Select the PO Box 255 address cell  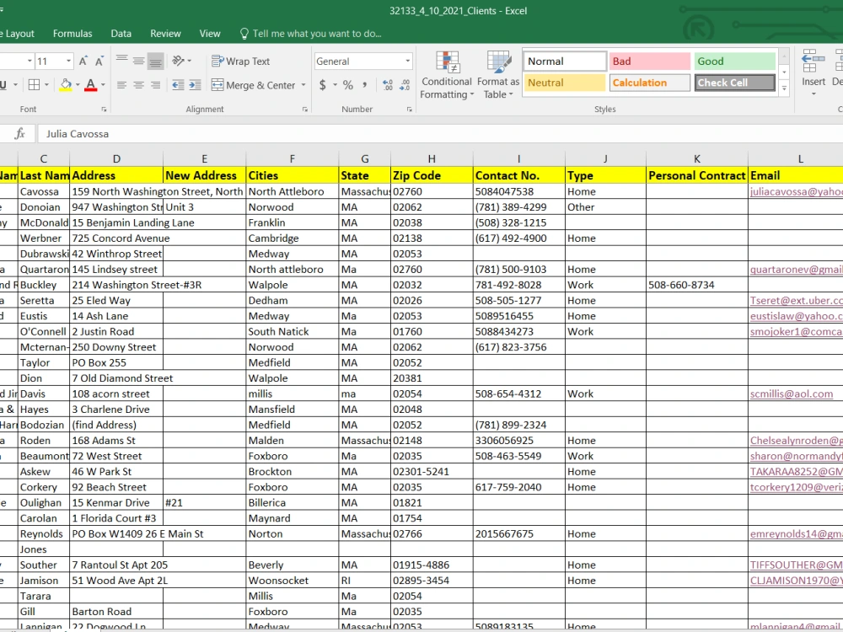point(116,362)
